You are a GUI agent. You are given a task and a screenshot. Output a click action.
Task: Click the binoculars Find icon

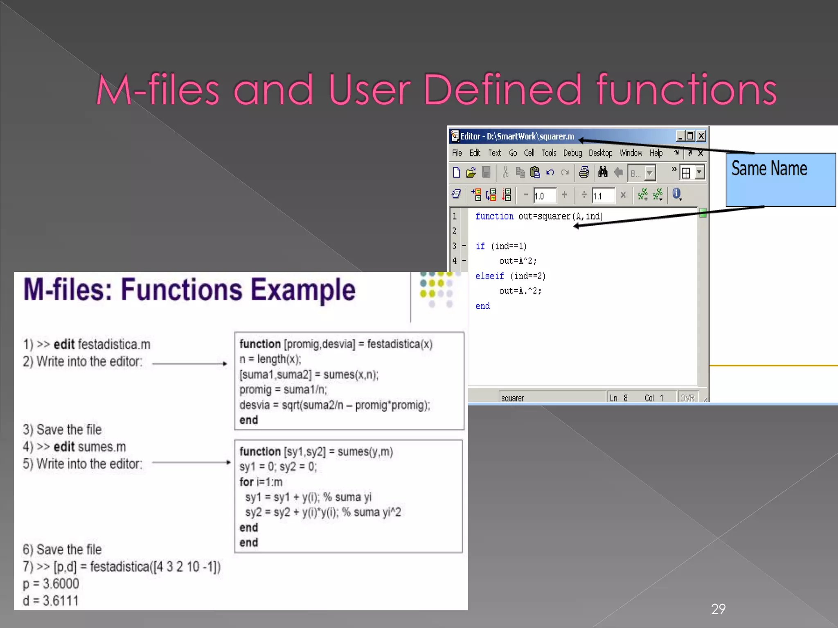pyautogui.click(x=603, y=173)
